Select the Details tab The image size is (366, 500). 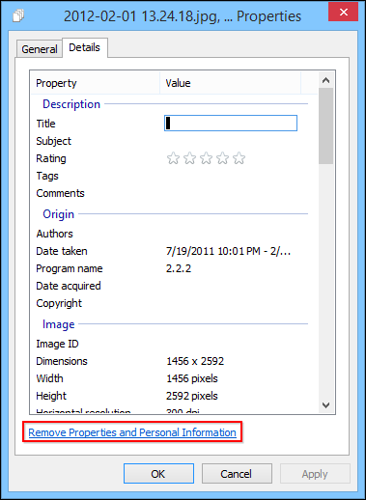(85, 47)
